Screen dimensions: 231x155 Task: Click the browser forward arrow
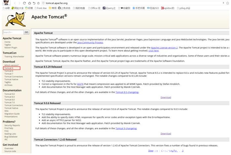tap(19, 3)
